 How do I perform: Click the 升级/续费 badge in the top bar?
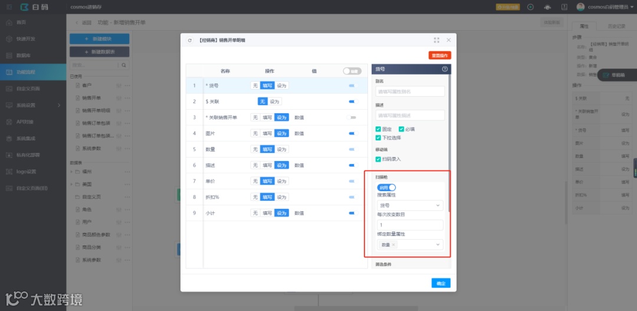click(x=508, y=7)
